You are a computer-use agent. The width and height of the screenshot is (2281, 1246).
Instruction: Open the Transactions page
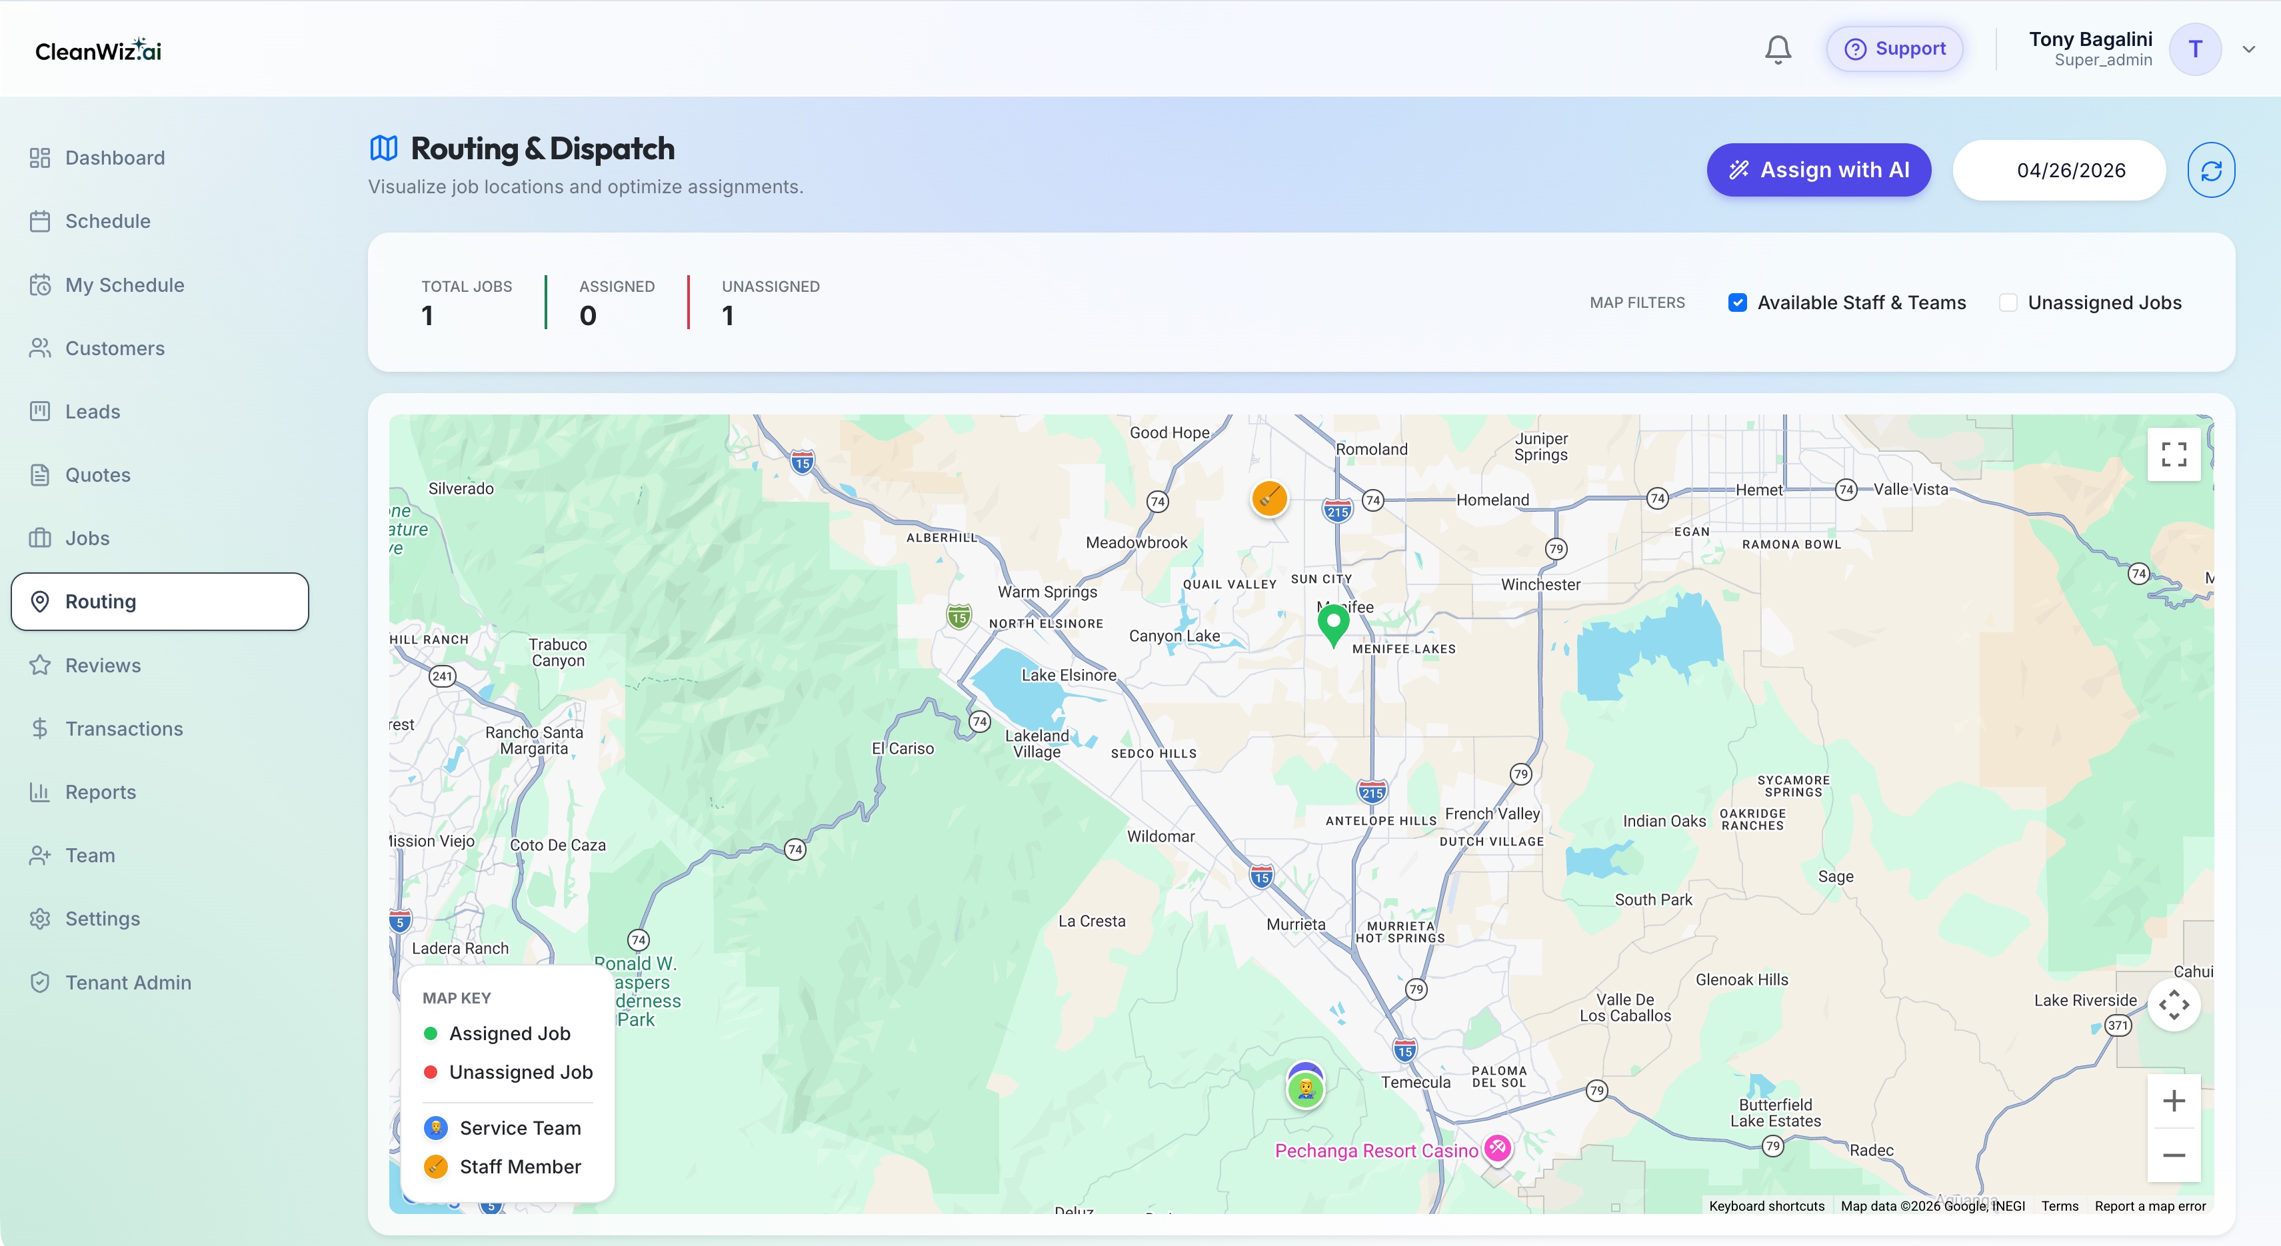pos(159,728)
